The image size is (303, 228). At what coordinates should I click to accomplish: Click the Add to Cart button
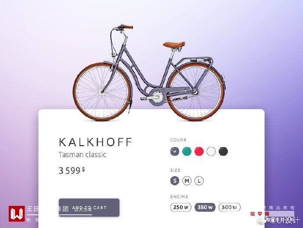coord(89,207)
